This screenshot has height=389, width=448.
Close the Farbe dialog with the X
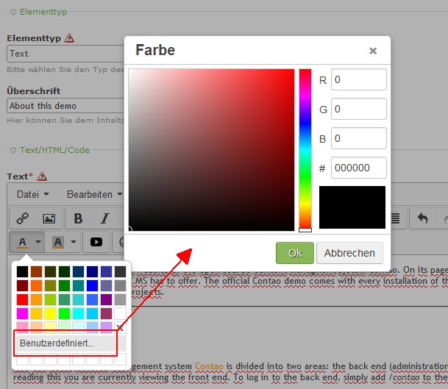373,51
